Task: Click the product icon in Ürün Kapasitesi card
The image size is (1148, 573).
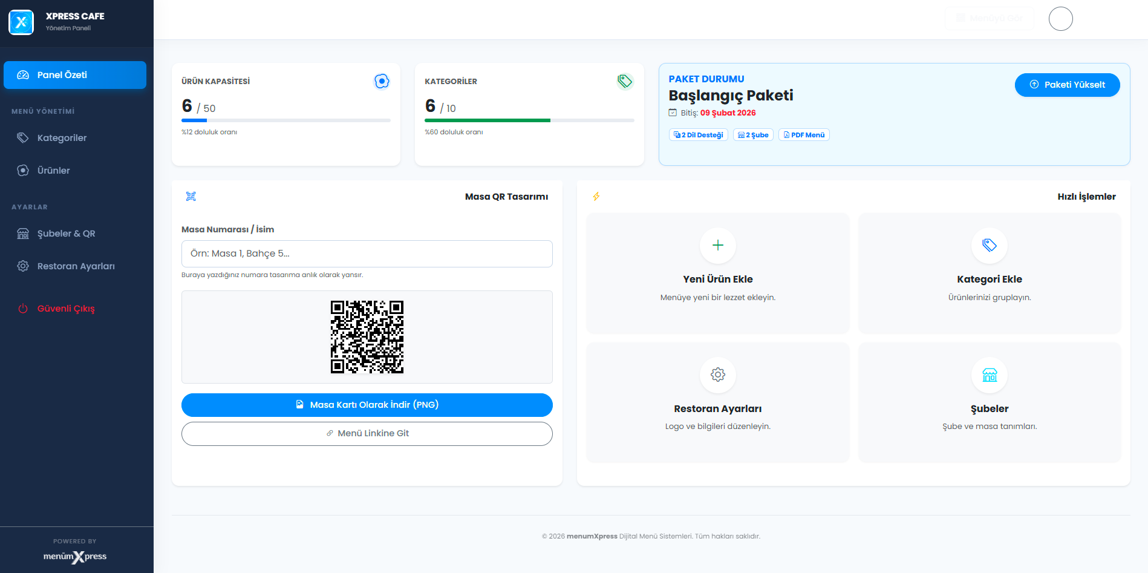Action: 382,81
